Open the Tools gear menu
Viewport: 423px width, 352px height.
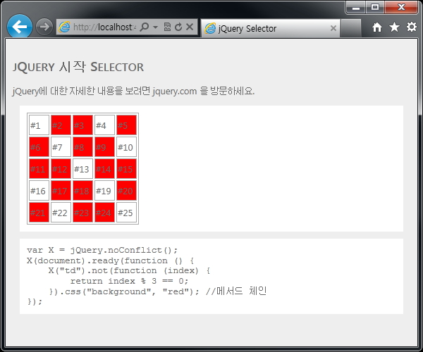[x=412, y=27]
